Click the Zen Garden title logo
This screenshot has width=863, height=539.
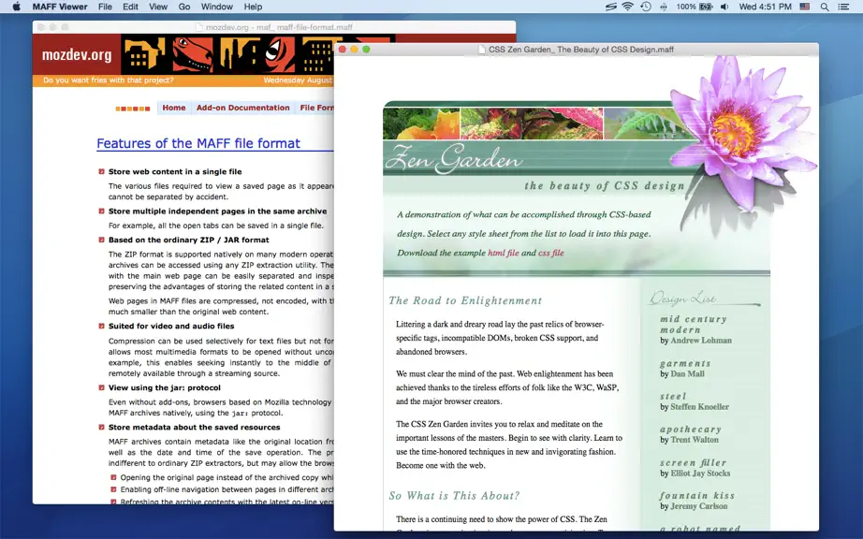pyautogui.click(x=454, y=158)
